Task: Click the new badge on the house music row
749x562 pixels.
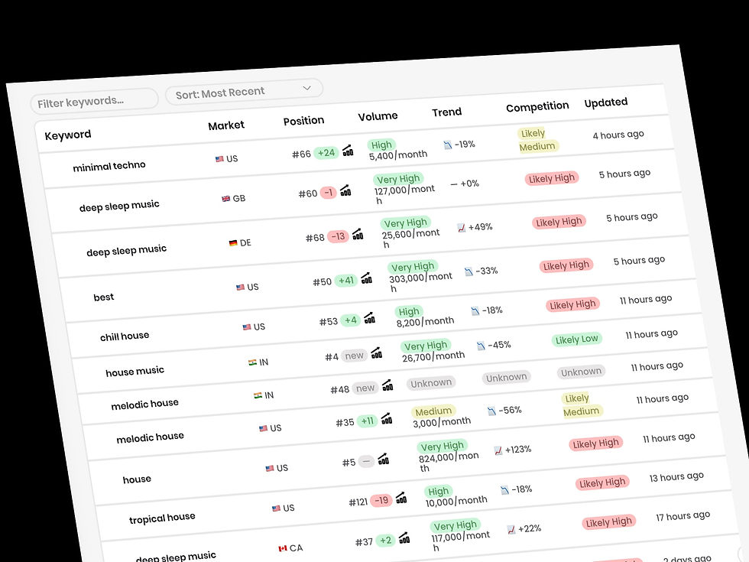Action: 354,355
